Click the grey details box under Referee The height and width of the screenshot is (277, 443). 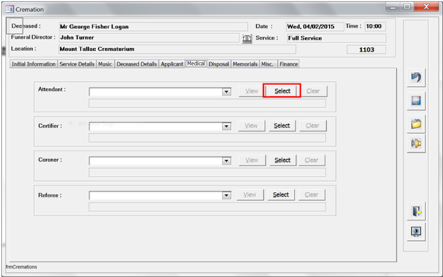(207, 207)
